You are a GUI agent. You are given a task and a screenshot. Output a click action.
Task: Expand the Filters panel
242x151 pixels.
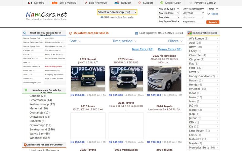(175, 41)
